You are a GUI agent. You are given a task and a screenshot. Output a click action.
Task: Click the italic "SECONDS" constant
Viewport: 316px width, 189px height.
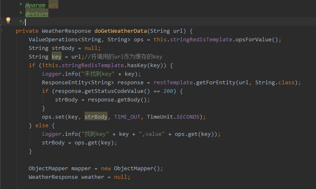click(x=188, y=117)
